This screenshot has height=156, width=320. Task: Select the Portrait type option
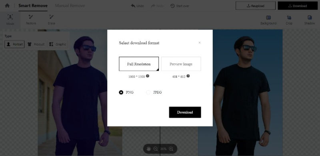(14, 44)
